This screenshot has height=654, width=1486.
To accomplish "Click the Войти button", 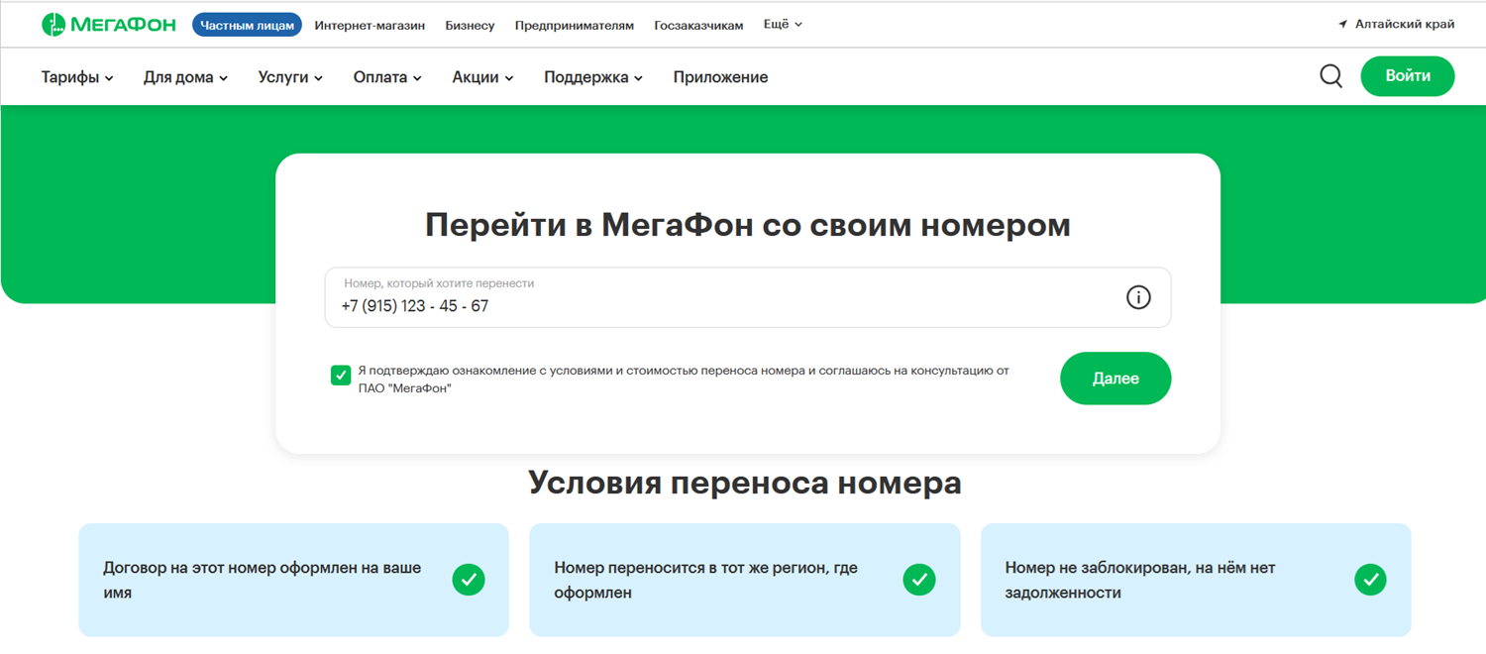I will 1408,76.
